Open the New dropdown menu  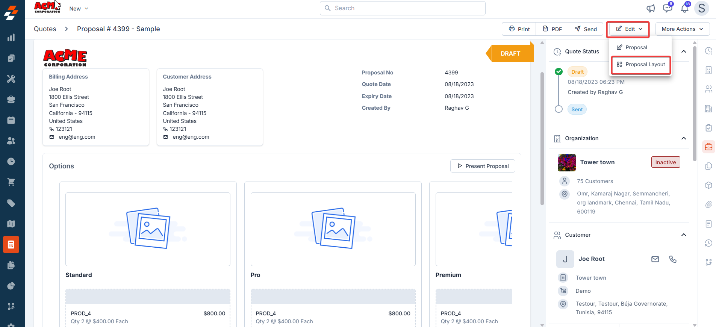79,9
